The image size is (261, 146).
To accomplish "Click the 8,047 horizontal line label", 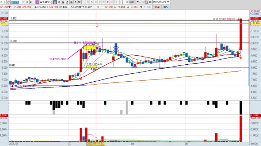I will click(12, 65).
